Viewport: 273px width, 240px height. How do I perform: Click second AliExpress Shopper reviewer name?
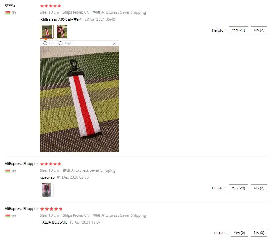21,209
